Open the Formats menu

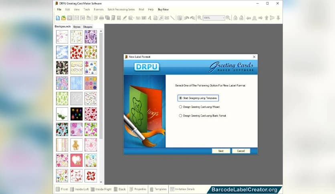coord(99,9)
